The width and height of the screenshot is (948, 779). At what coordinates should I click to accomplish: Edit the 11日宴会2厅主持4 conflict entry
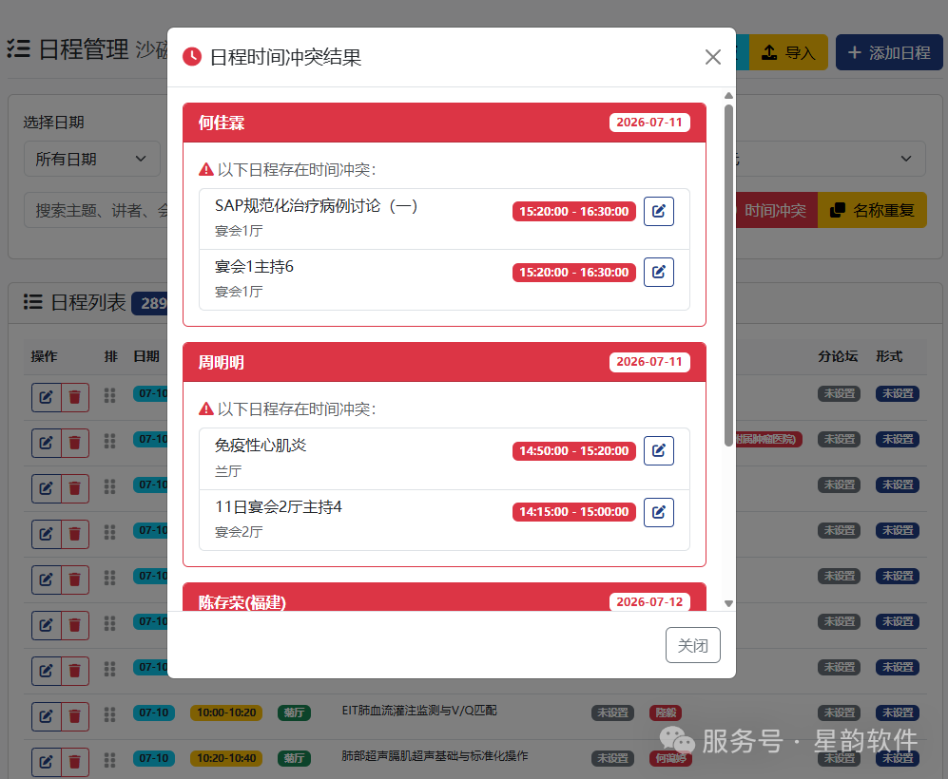tap(658, 512)
